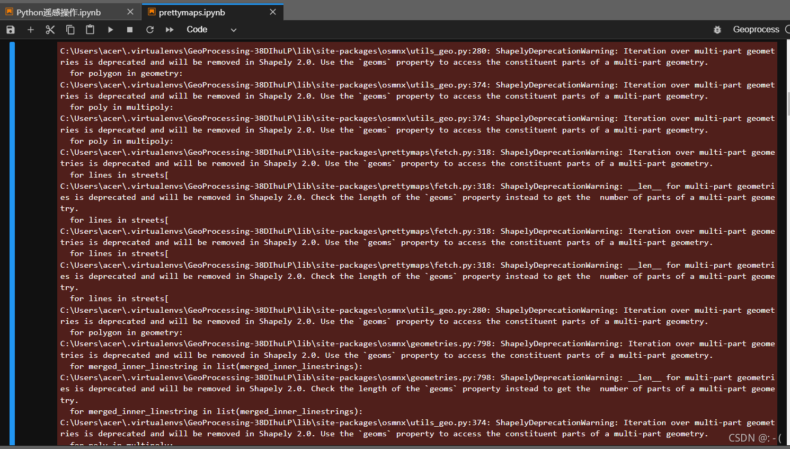The width and height of the screenshot is (790, 449).
Task: Click the notebook icon on Python遥感操作 tab
Action: [x=9, y=12]
